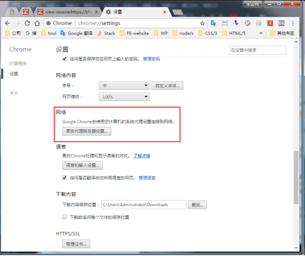Open the CSS/3 bookmark folder
The height and width of the screenshot is (256, 305).
point(208,34)
